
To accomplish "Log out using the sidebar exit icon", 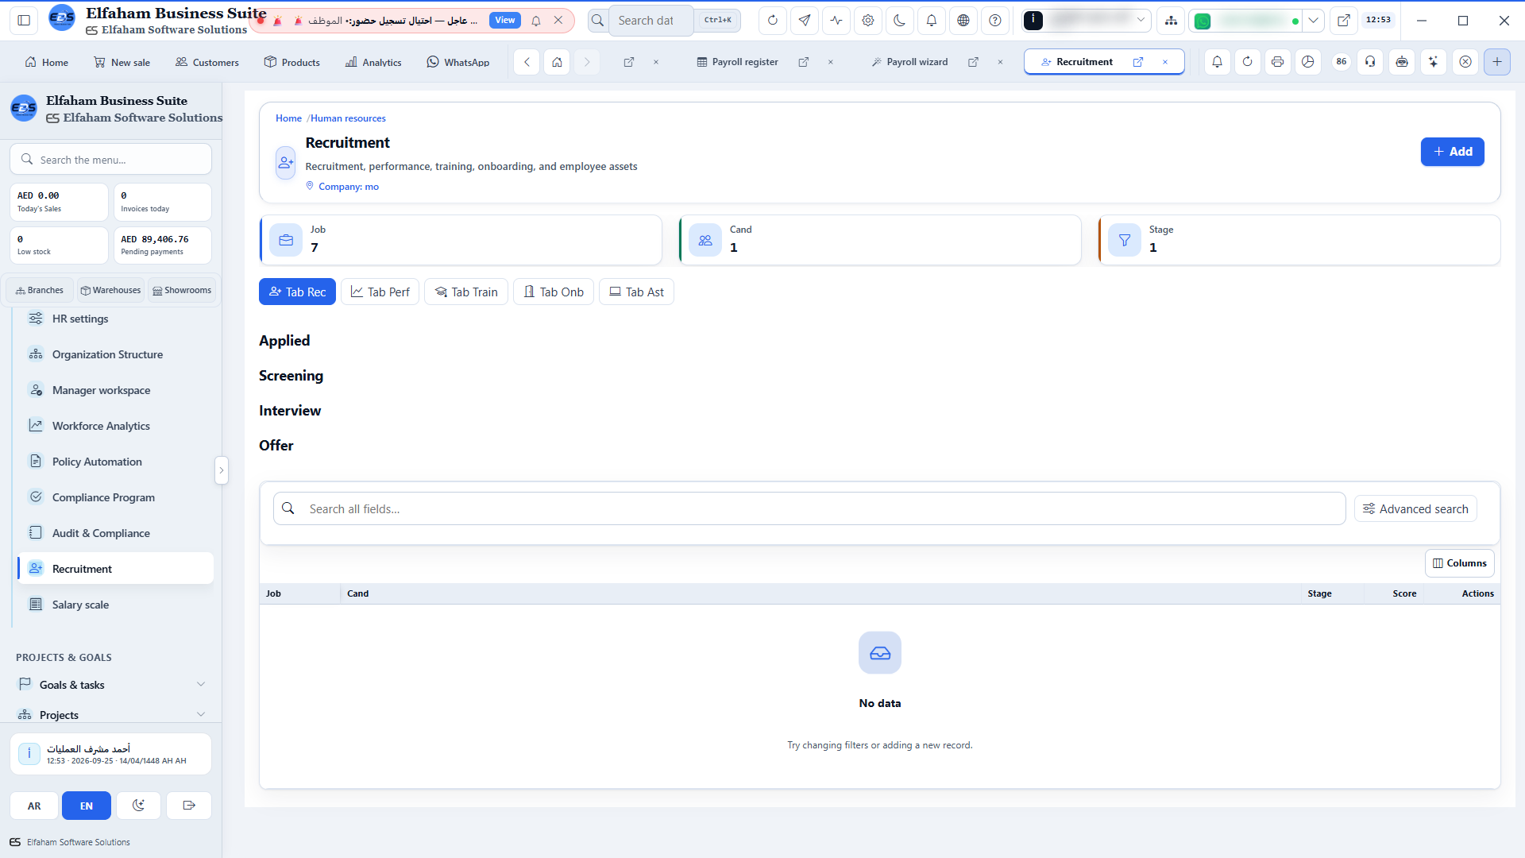I will [189, 806].
